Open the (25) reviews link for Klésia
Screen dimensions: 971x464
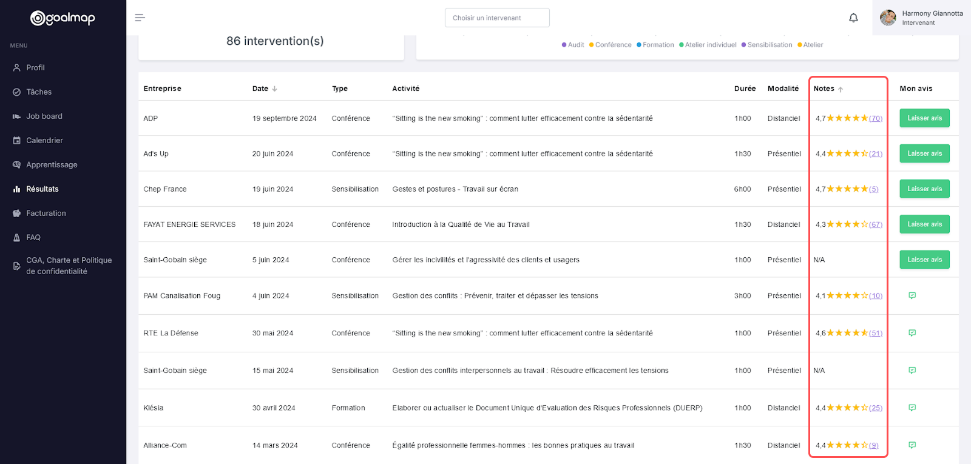pos(876,408)
